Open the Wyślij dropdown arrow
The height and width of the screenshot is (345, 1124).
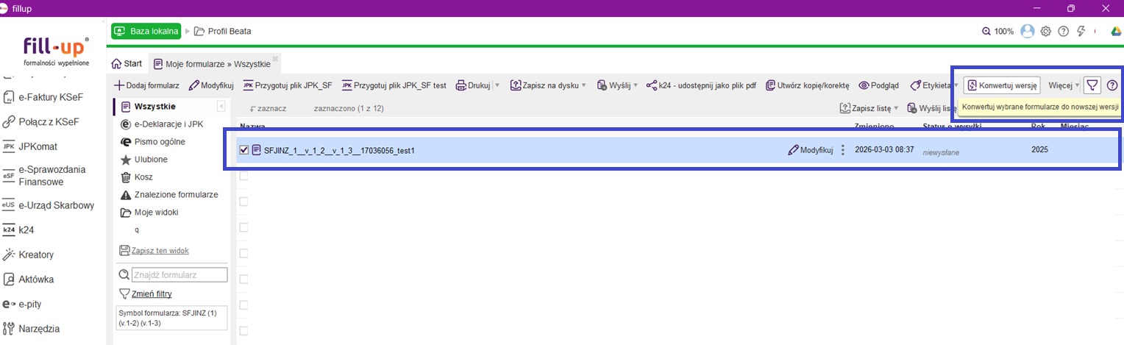(635, 85)
